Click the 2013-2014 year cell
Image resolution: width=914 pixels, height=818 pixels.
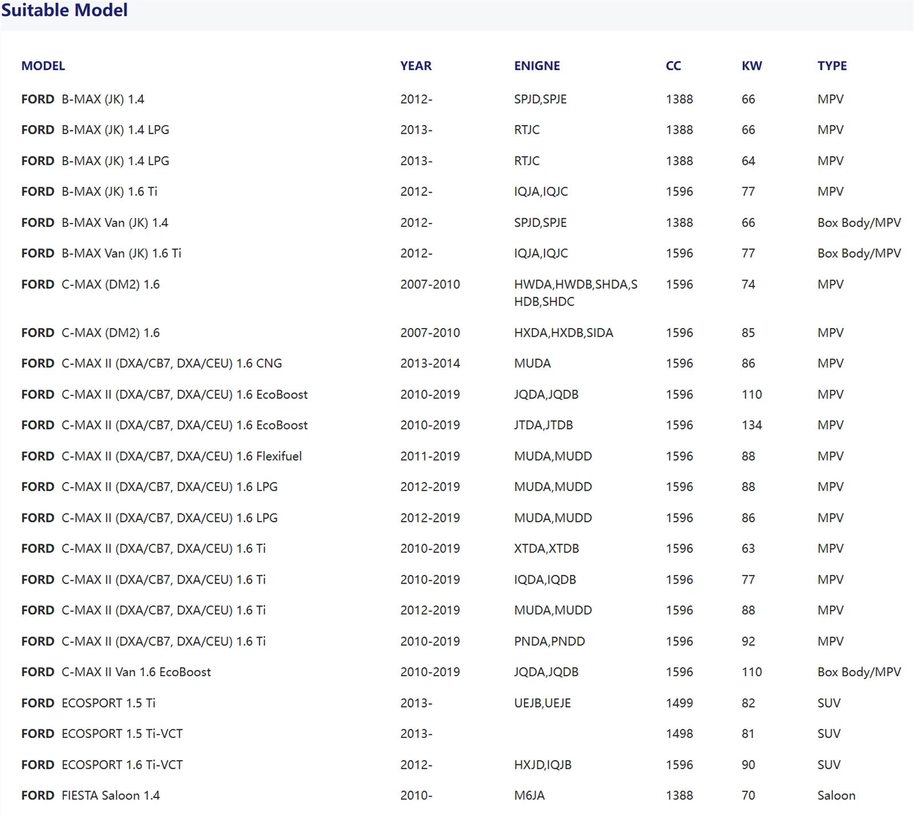430,363
